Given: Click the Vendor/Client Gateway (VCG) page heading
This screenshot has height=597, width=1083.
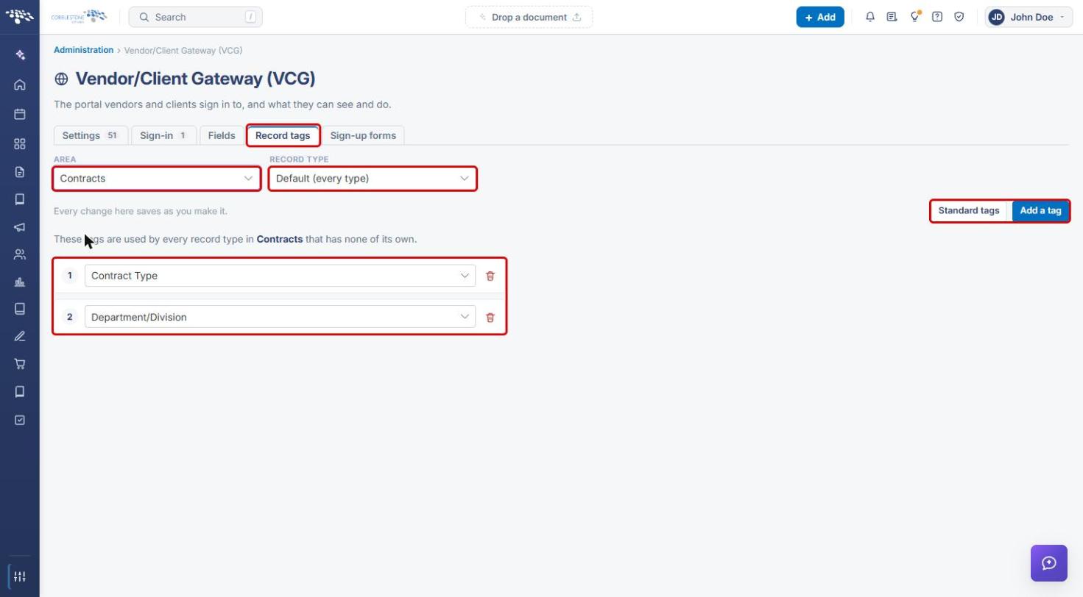Looking at the screenshot, I should (x=195, y=79).
